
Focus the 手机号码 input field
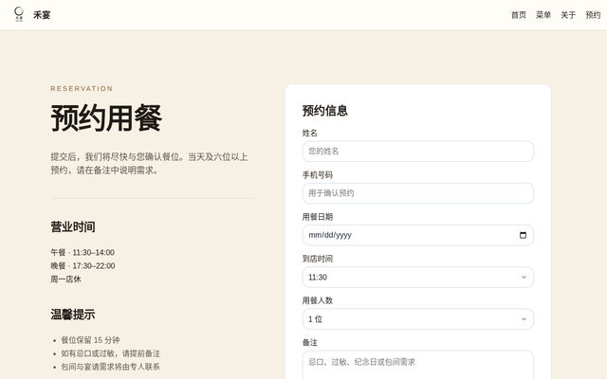click(418, 193)
